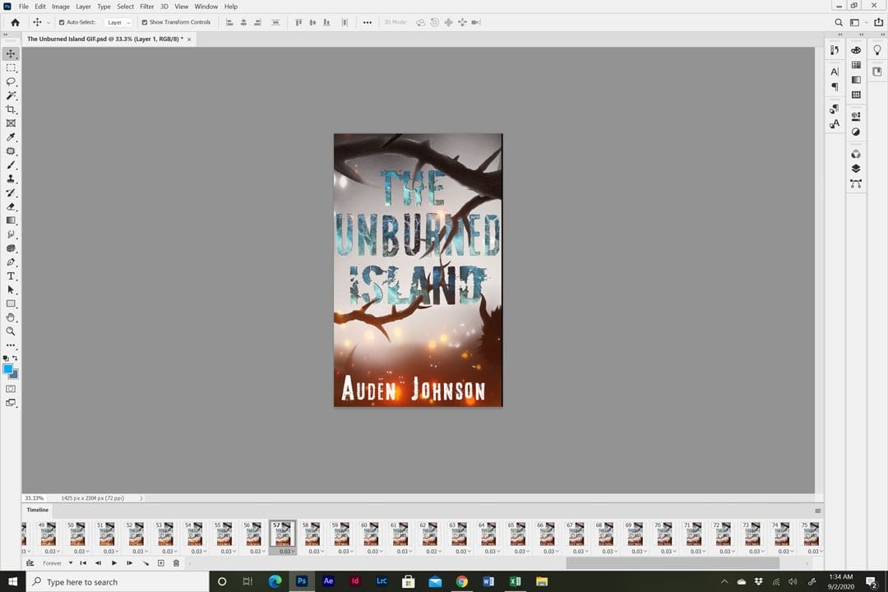The image size is (888, 592).
Task: Open the Auto-Select target dropdown
Action: point(118,22)
